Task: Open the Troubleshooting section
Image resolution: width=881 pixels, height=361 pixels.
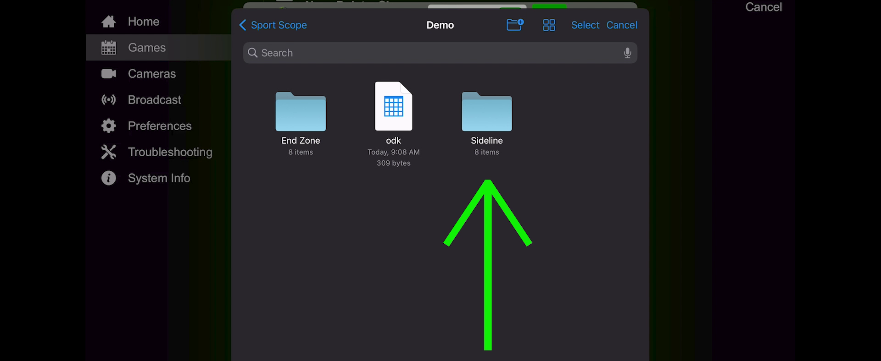Action: (158, 152)
